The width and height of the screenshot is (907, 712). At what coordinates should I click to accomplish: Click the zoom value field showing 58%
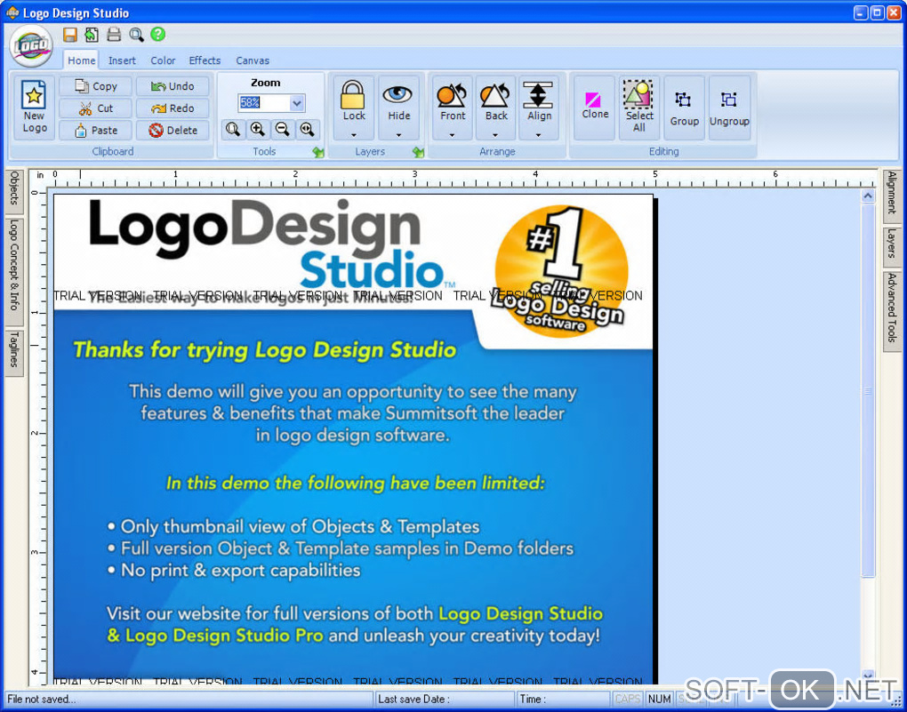[x=264, y=103]
